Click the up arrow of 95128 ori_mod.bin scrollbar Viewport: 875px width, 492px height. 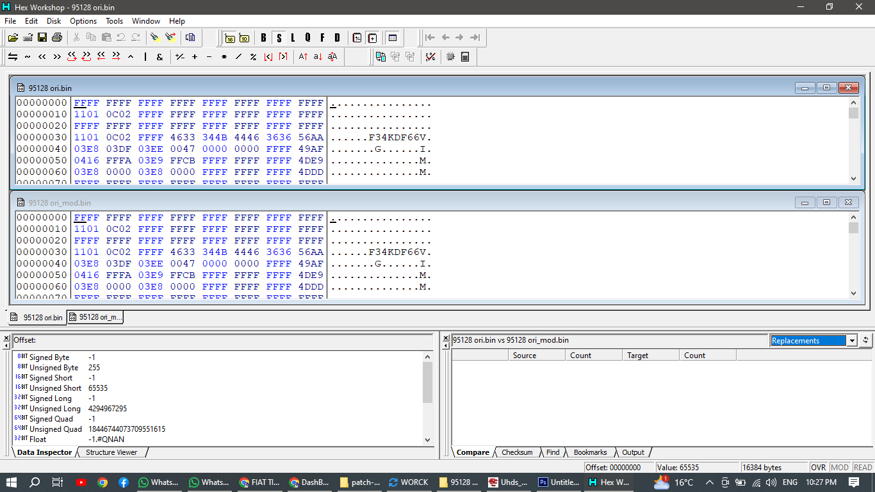pos(853,218)
